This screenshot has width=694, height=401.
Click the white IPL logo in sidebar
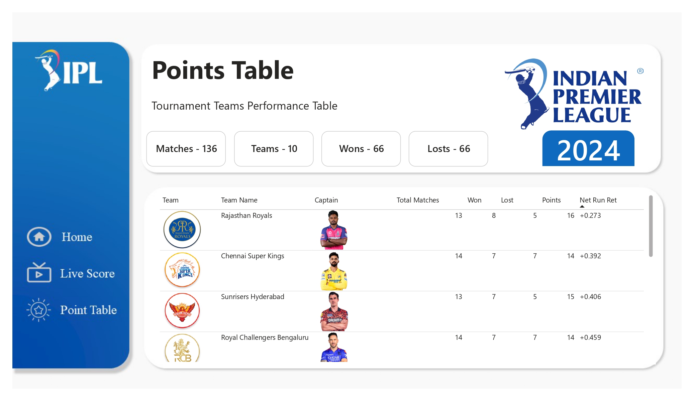(69, 71)
